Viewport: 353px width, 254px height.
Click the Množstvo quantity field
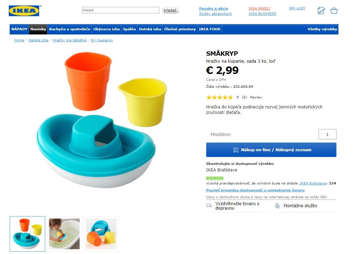327,135
